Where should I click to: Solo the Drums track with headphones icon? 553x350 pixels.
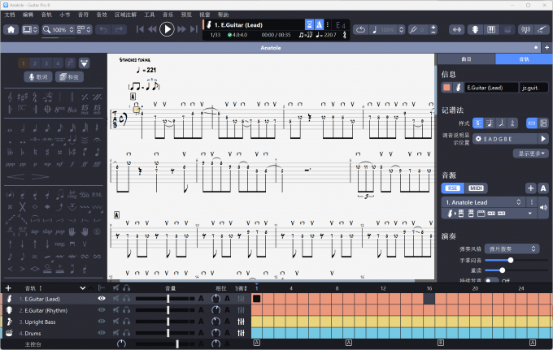pyautogui.click(x=128, y=333)
